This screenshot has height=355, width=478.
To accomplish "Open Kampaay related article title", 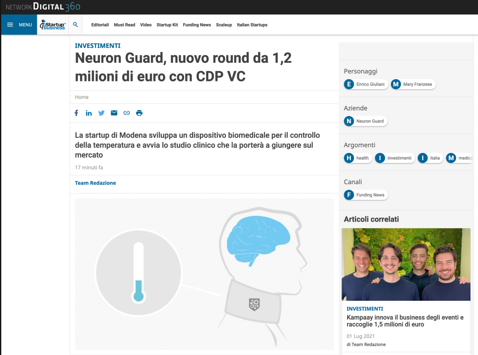I will (405, 321).
